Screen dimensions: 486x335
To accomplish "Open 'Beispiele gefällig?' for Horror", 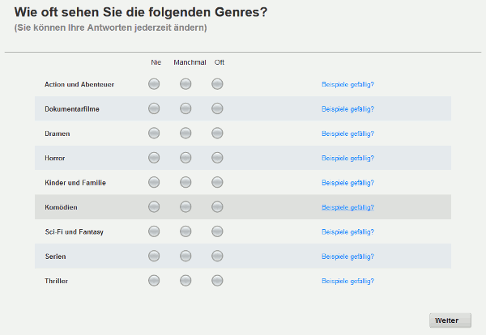I will click(347, 159).
